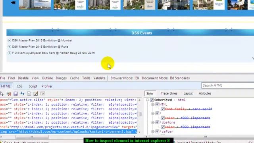Click the HTML pane horizontal scrollbar thumb

tap(32, 137)
